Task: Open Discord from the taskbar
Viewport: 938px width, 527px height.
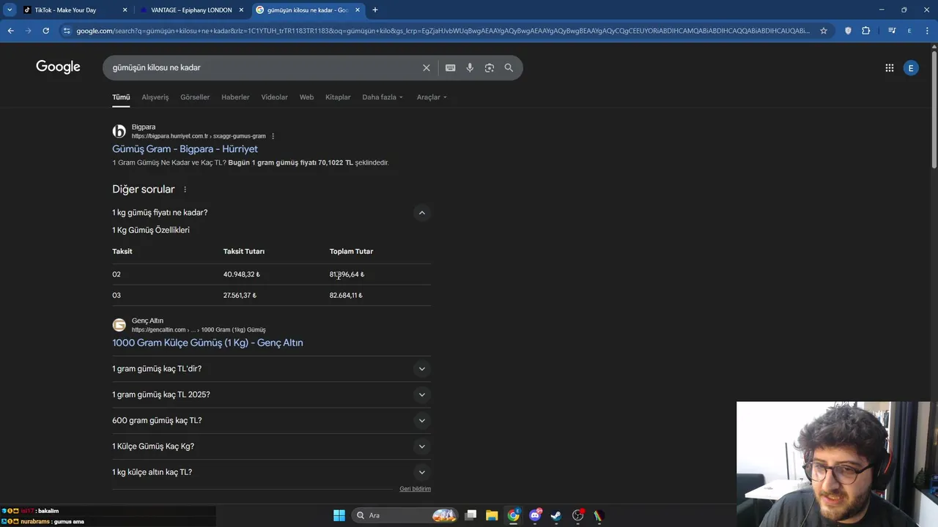Action: click(x=535, y=515)
